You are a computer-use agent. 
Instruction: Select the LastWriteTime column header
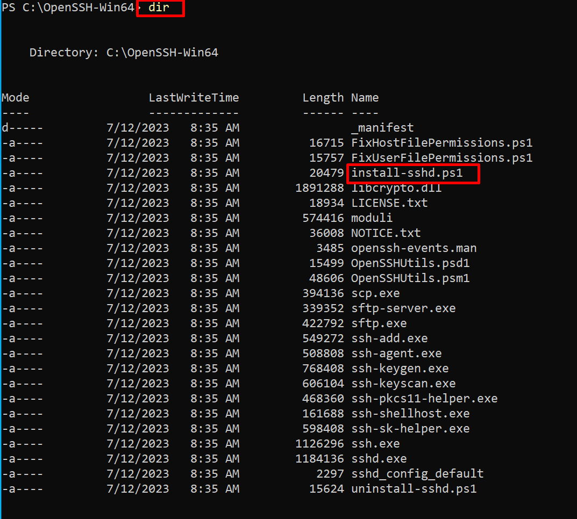(x=194, y=97)
